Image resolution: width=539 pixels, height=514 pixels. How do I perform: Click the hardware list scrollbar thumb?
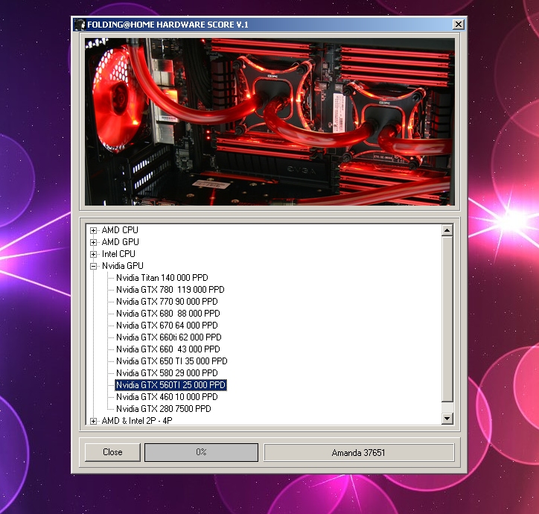click(x=447, y=319)
